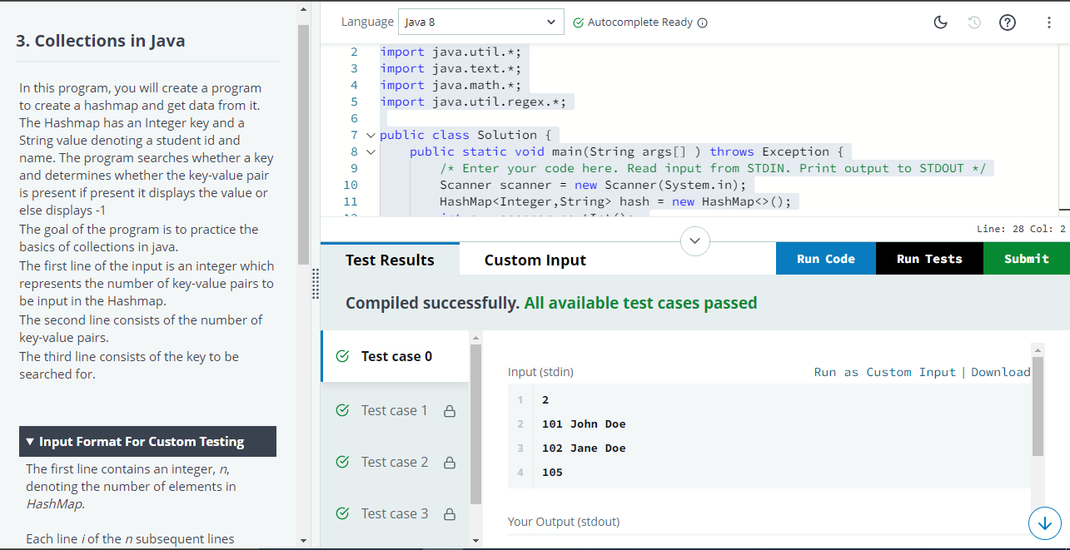The image size is (1070, 550).
Task: Fold the Solution class at line 7
Action: pos(371,135)
